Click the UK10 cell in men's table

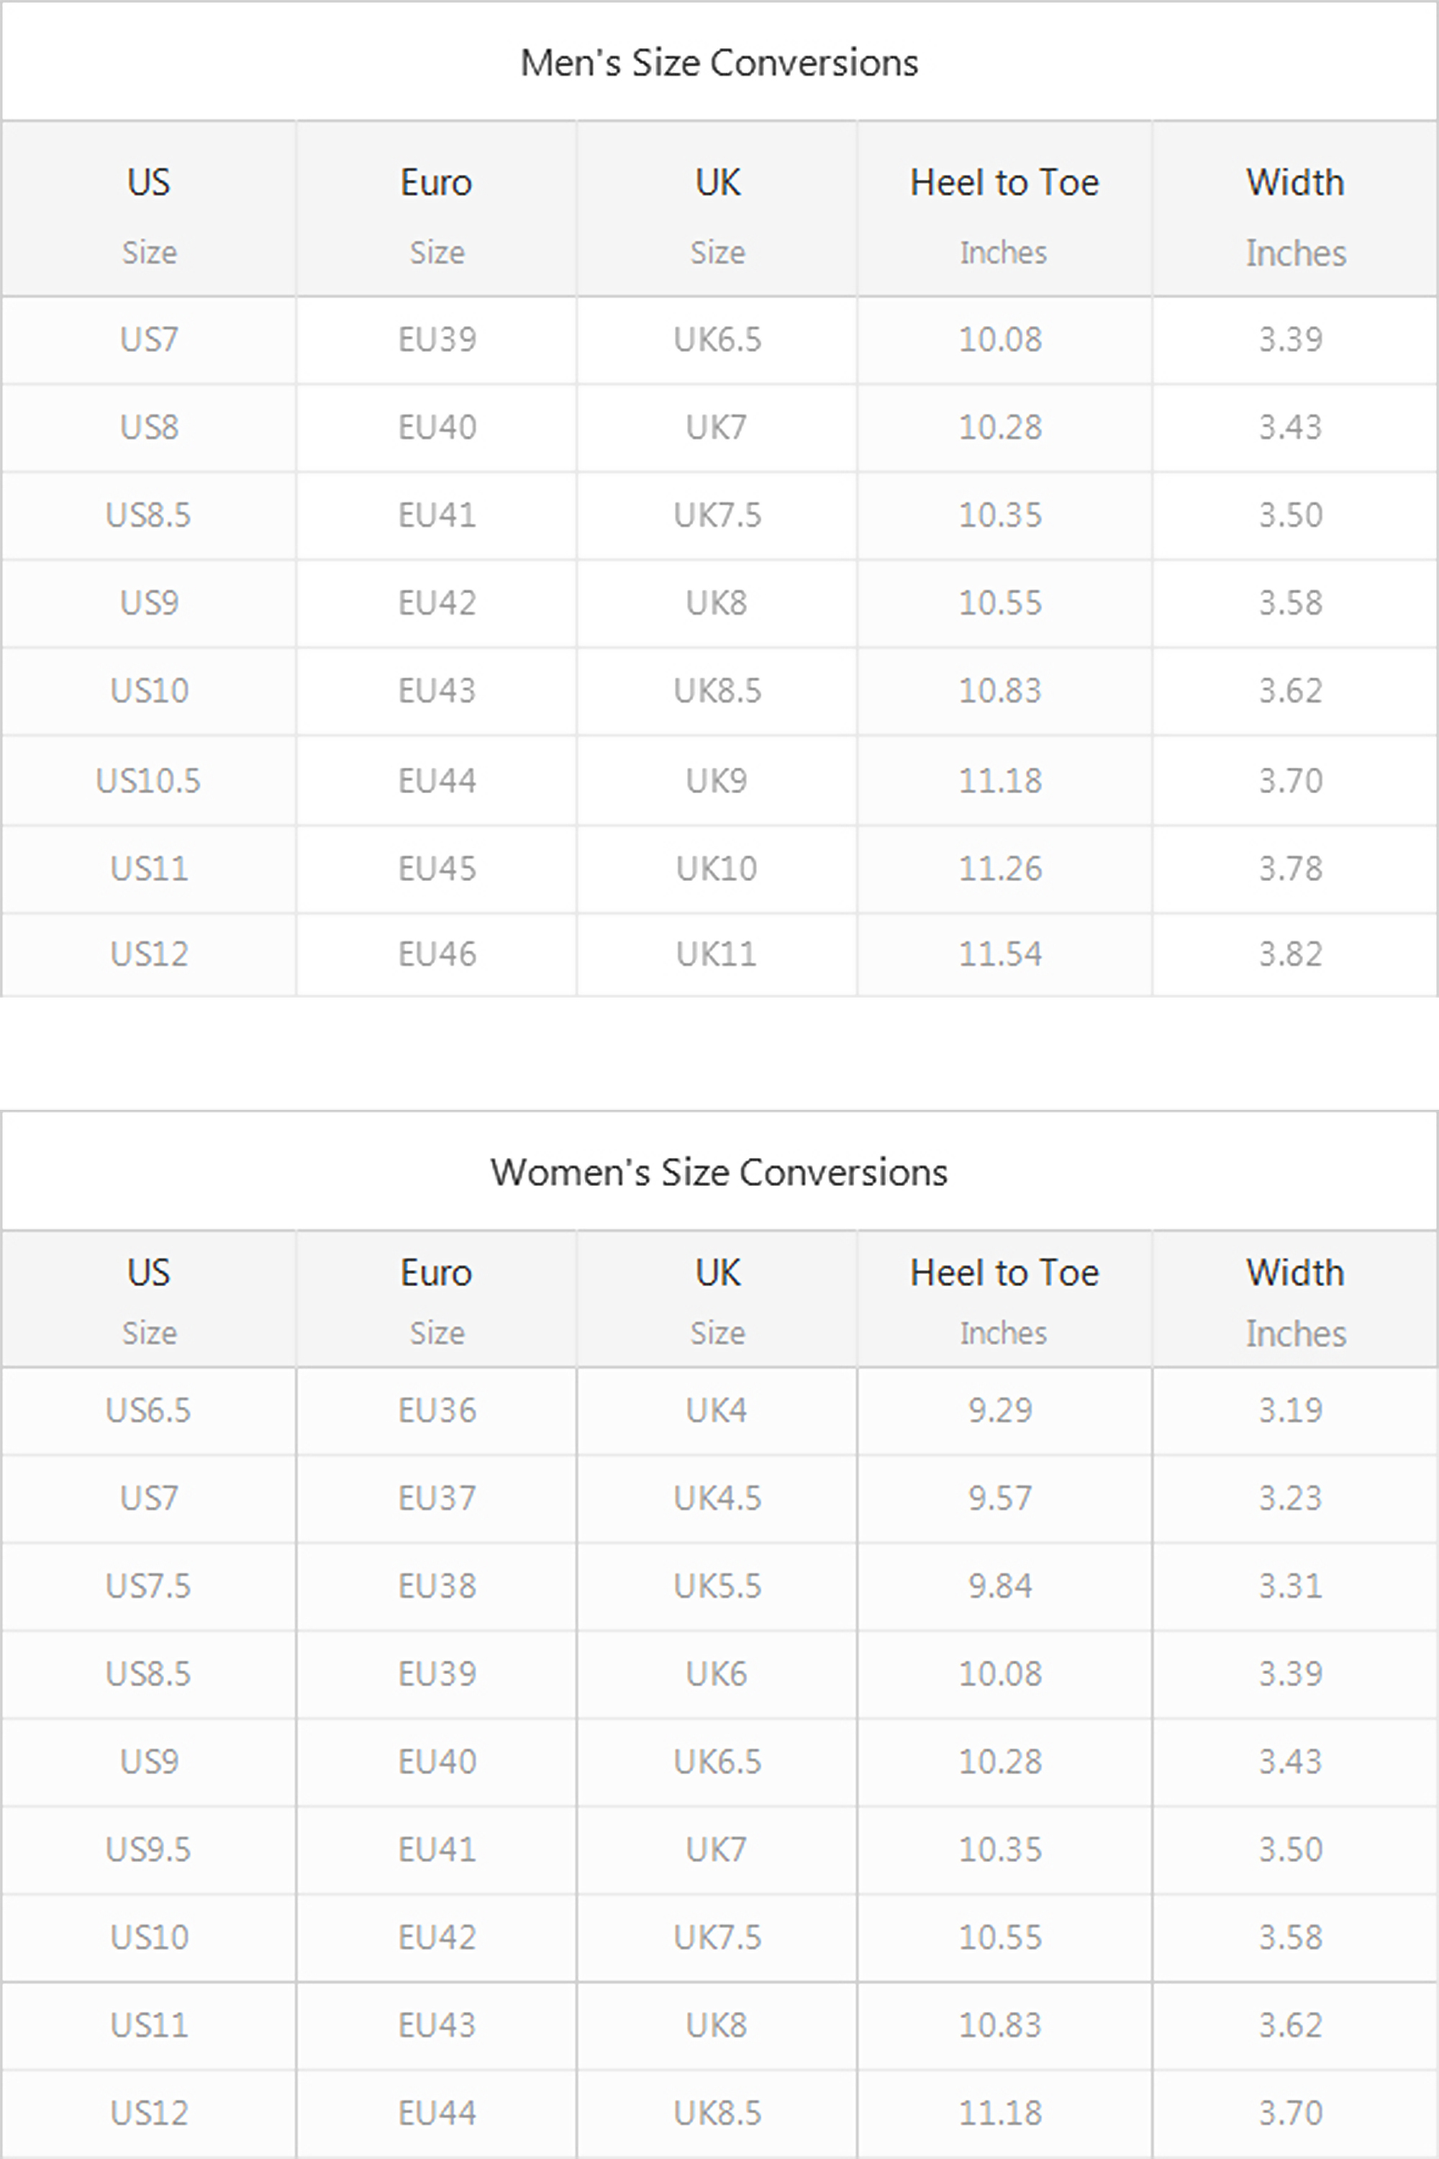[x=717, y=869]
